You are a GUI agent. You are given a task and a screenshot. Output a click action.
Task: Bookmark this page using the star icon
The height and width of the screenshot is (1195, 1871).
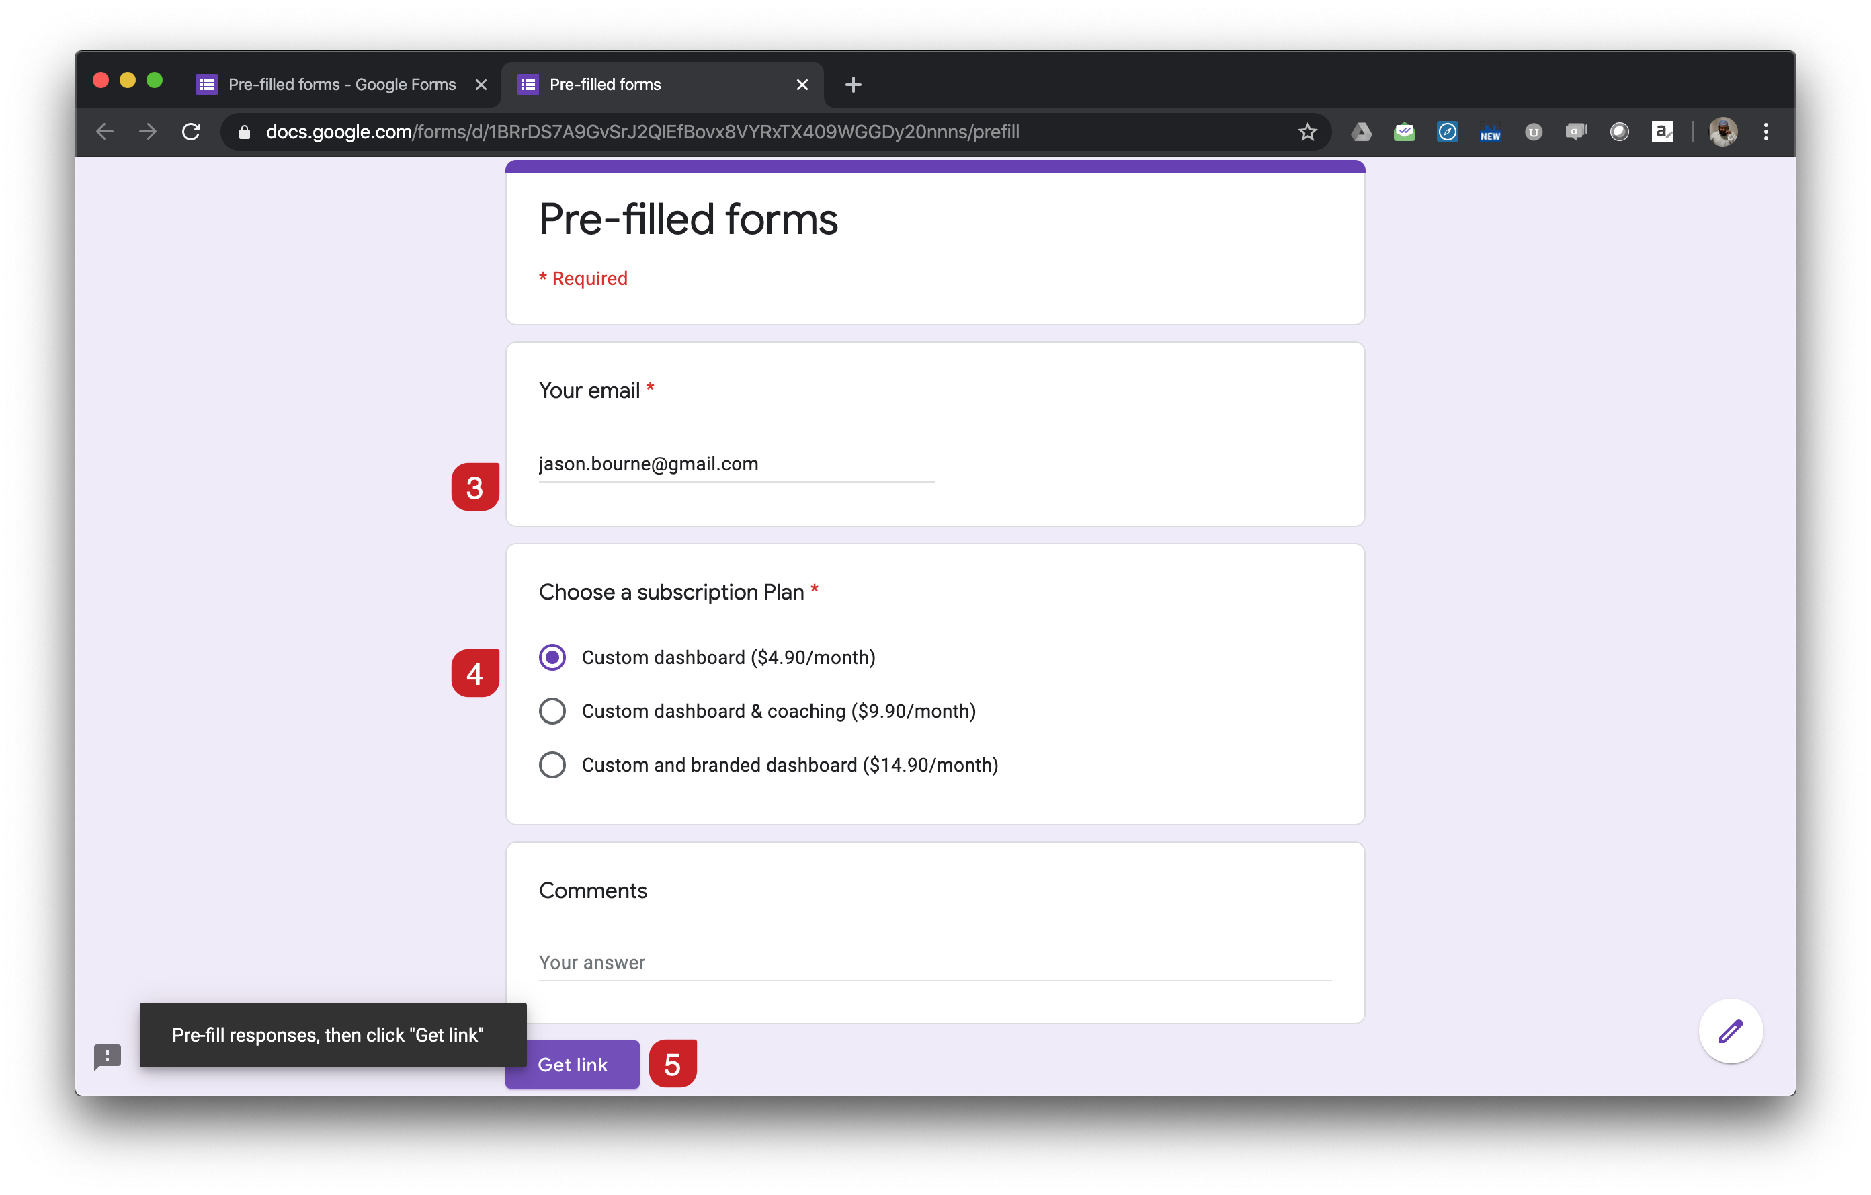coord(1308,132)
